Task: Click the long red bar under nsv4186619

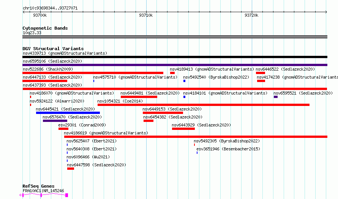Action: 196,137
